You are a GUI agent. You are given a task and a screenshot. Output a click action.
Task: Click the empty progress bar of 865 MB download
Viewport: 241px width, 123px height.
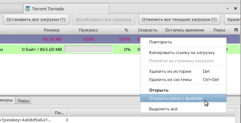point(88,49)
